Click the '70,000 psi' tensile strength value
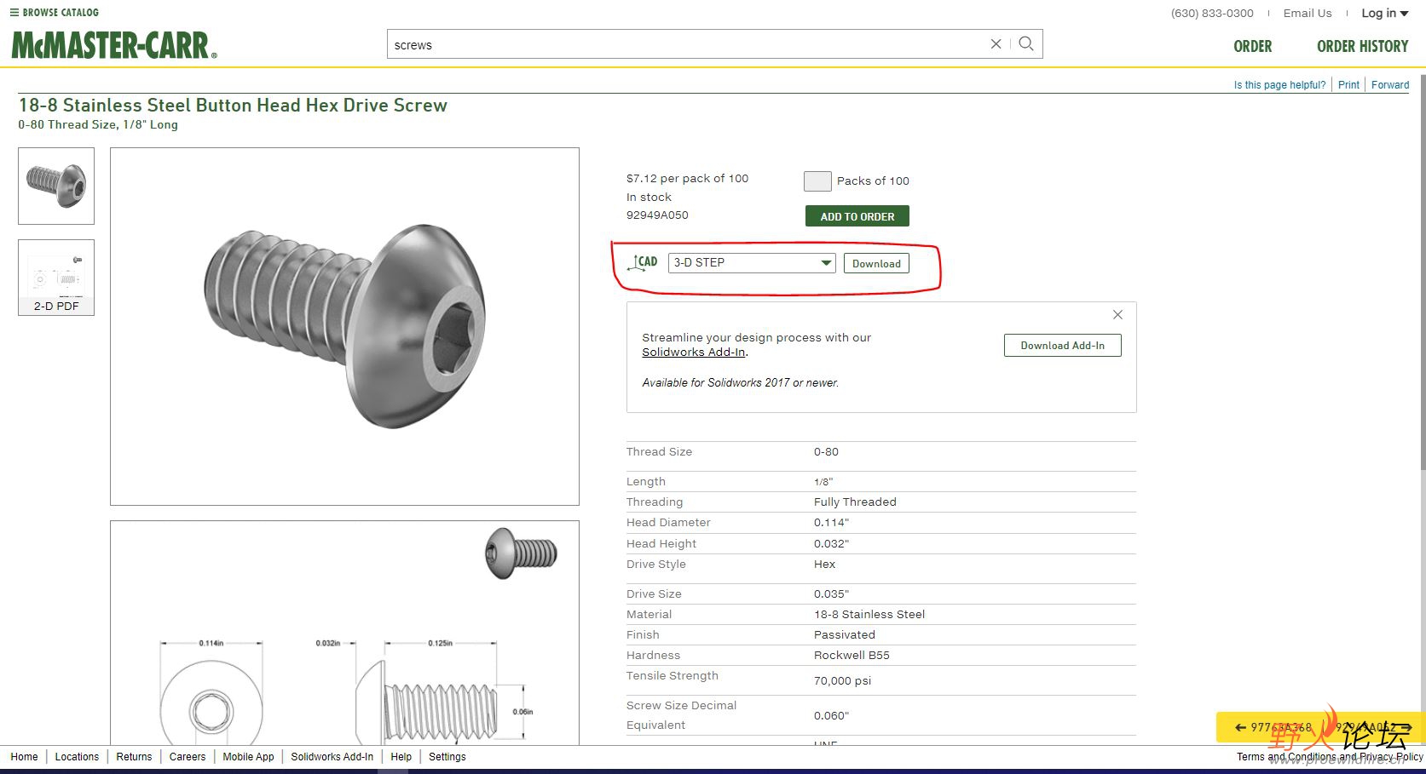This screenshot has width=1426, height=774. [x=842, y=681]
